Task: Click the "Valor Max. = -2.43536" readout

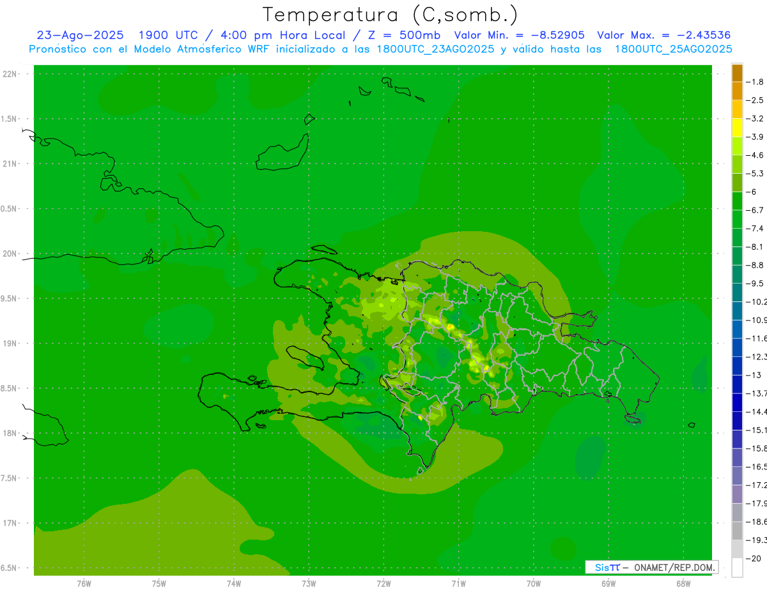Action: coord(663,35)
